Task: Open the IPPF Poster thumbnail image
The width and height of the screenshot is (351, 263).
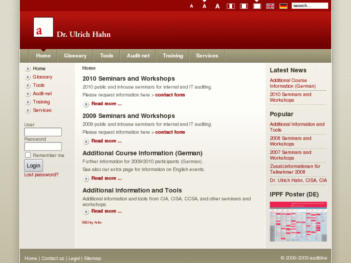Action: [x=298, y=221]
